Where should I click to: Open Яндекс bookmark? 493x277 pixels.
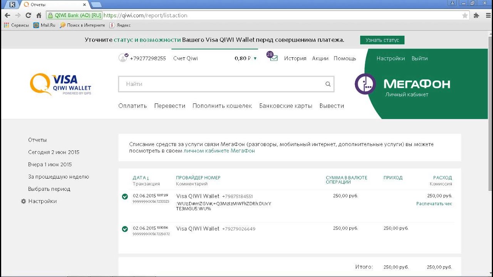[x=120, y=25]
